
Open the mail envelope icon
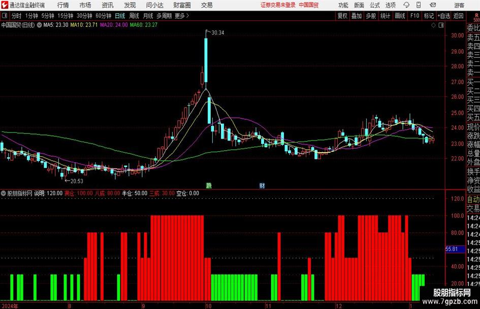tap(433, 5)
